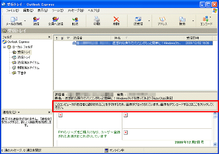Open the 編集(E) menu
This screenshot has height=154, width=219.
click(x=28, y=10)
